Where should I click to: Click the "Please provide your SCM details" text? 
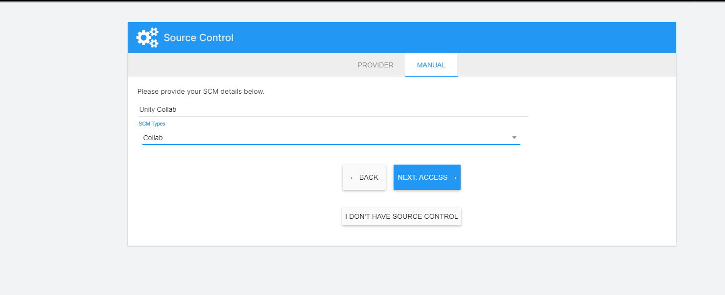[201, 91]
